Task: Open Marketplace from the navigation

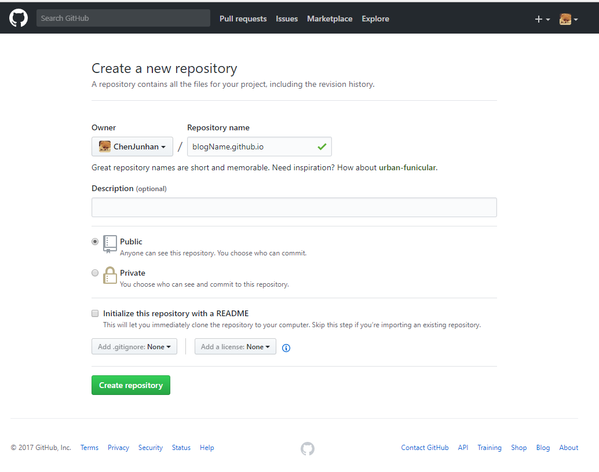Action: tap(330, 19)
